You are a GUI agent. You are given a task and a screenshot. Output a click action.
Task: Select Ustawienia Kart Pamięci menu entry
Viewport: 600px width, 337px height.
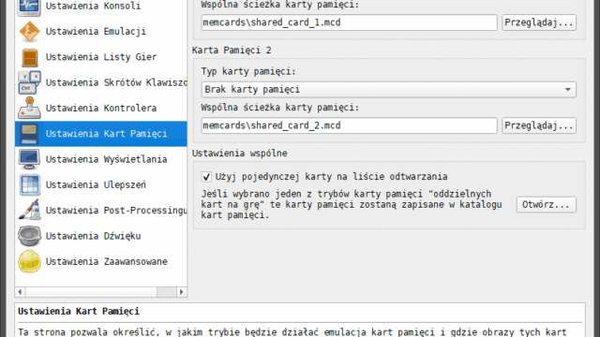(x=101, y=134)
